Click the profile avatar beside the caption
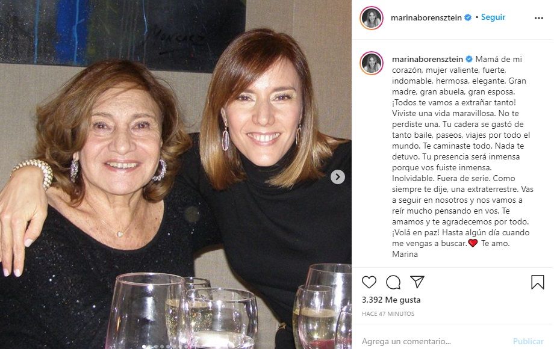The width and height of the screenshot is (554, 349). tap(372, 63)
